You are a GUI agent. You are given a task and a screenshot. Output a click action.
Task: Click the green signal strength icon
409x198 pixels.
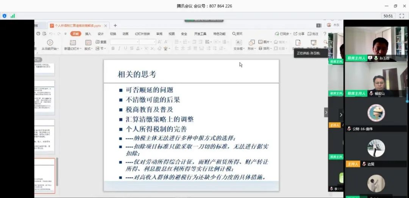12,16
